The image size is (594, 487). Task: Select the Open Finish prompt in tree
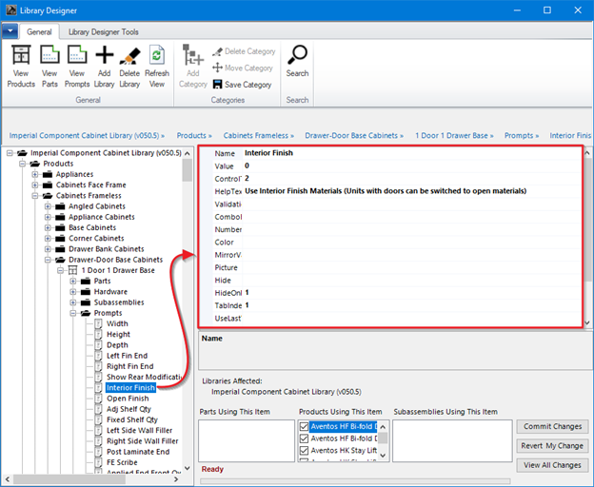coord(129,399)
